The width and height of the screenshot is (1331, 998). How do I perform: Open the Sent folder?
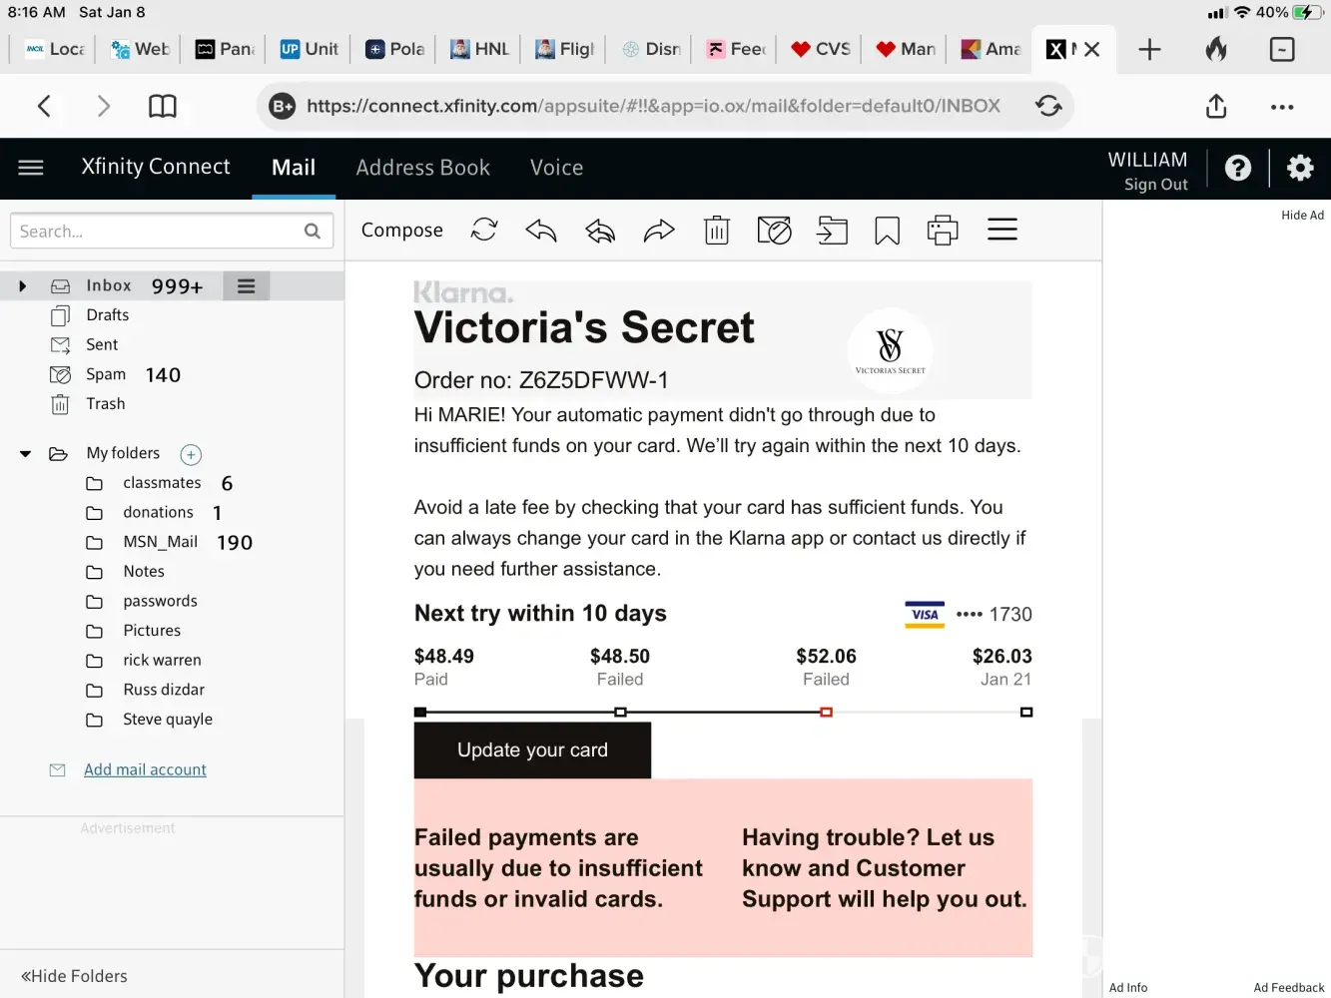click(102, 344)
